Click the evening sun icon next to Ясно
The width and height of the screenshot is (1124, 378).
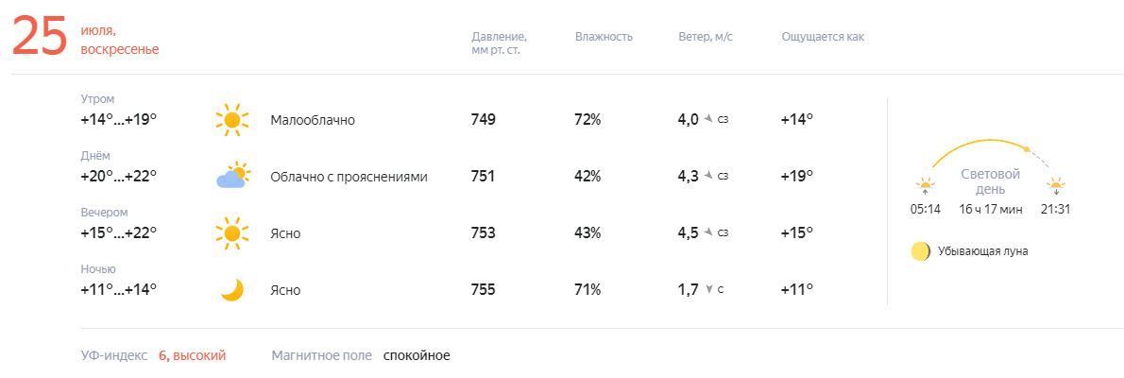click(231, 233)
